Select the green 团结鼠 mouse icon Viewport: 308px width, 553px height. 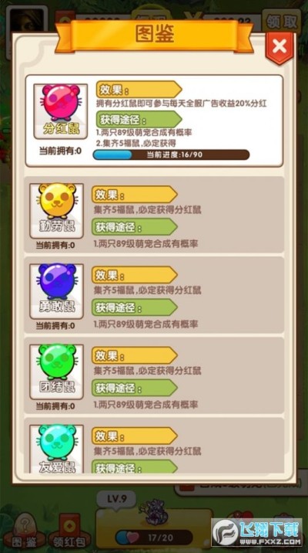pos(57,371)
